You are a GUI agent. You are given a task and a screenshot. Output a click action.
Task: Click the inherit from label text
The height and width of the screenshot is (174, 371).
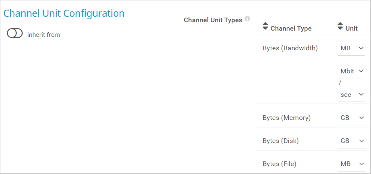[x=44, y=35]
